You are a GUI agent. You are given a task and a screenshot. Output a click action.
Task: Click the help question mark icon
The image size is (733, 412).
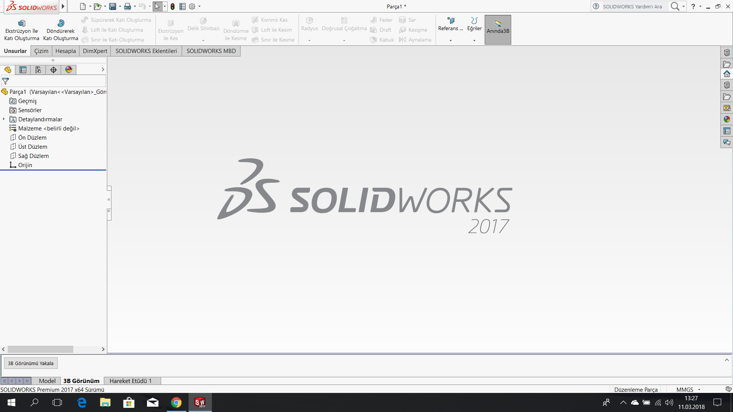pos(693,6)
